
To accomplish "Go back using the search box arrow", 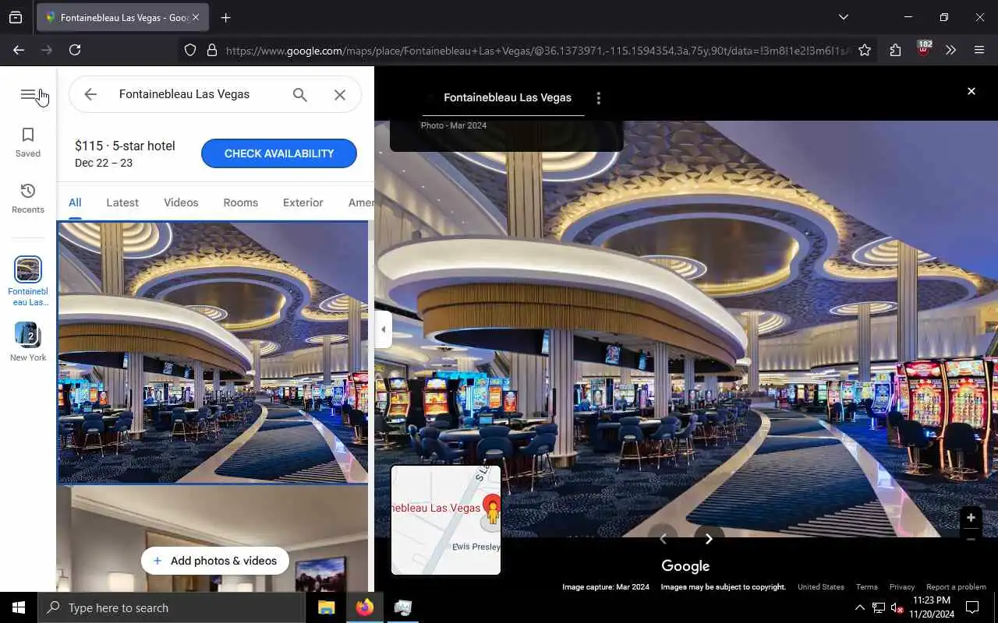I will pyautogui.click(x=90, y=94).
